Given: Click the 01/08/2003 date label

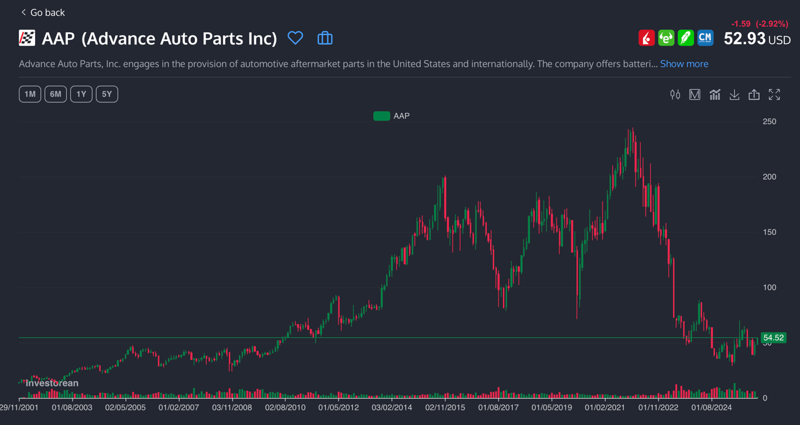Looking at the screenshot, I should point(72,407).
